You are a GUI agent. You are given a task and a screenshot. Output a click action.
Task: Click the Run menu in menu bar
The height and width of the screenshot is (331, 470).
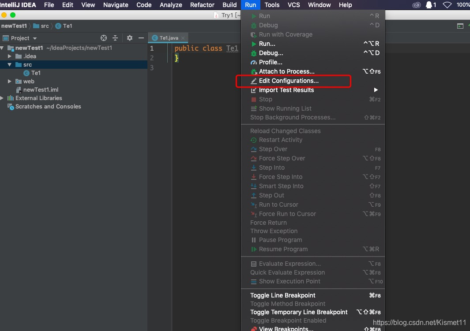point(250,5)
